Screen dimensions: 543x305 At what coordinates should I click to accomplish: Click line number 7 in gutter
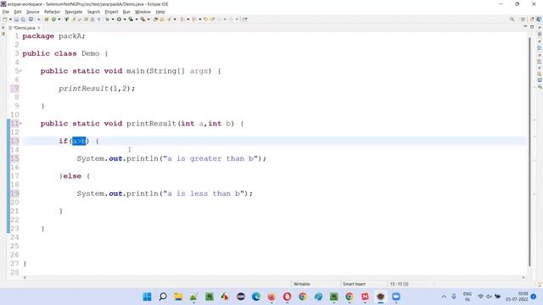click(17, 88)
